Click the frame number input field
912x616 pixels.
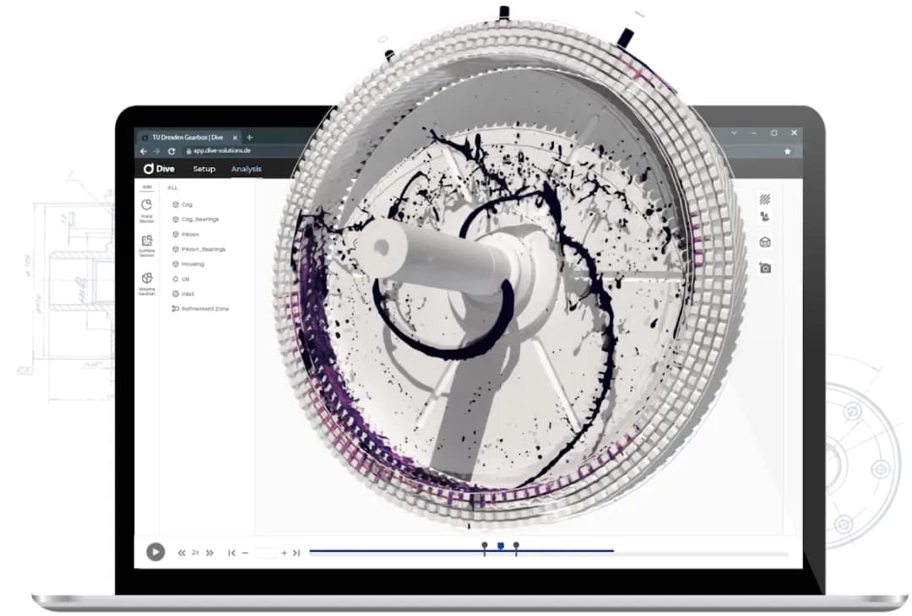point(265,553)
